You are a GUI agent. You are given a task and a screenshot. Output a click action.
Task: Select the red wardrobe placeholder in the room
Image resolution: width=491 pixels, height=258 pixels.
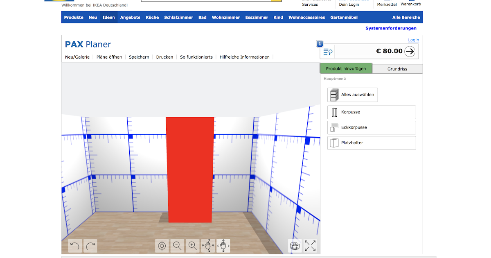click(190, 170)
